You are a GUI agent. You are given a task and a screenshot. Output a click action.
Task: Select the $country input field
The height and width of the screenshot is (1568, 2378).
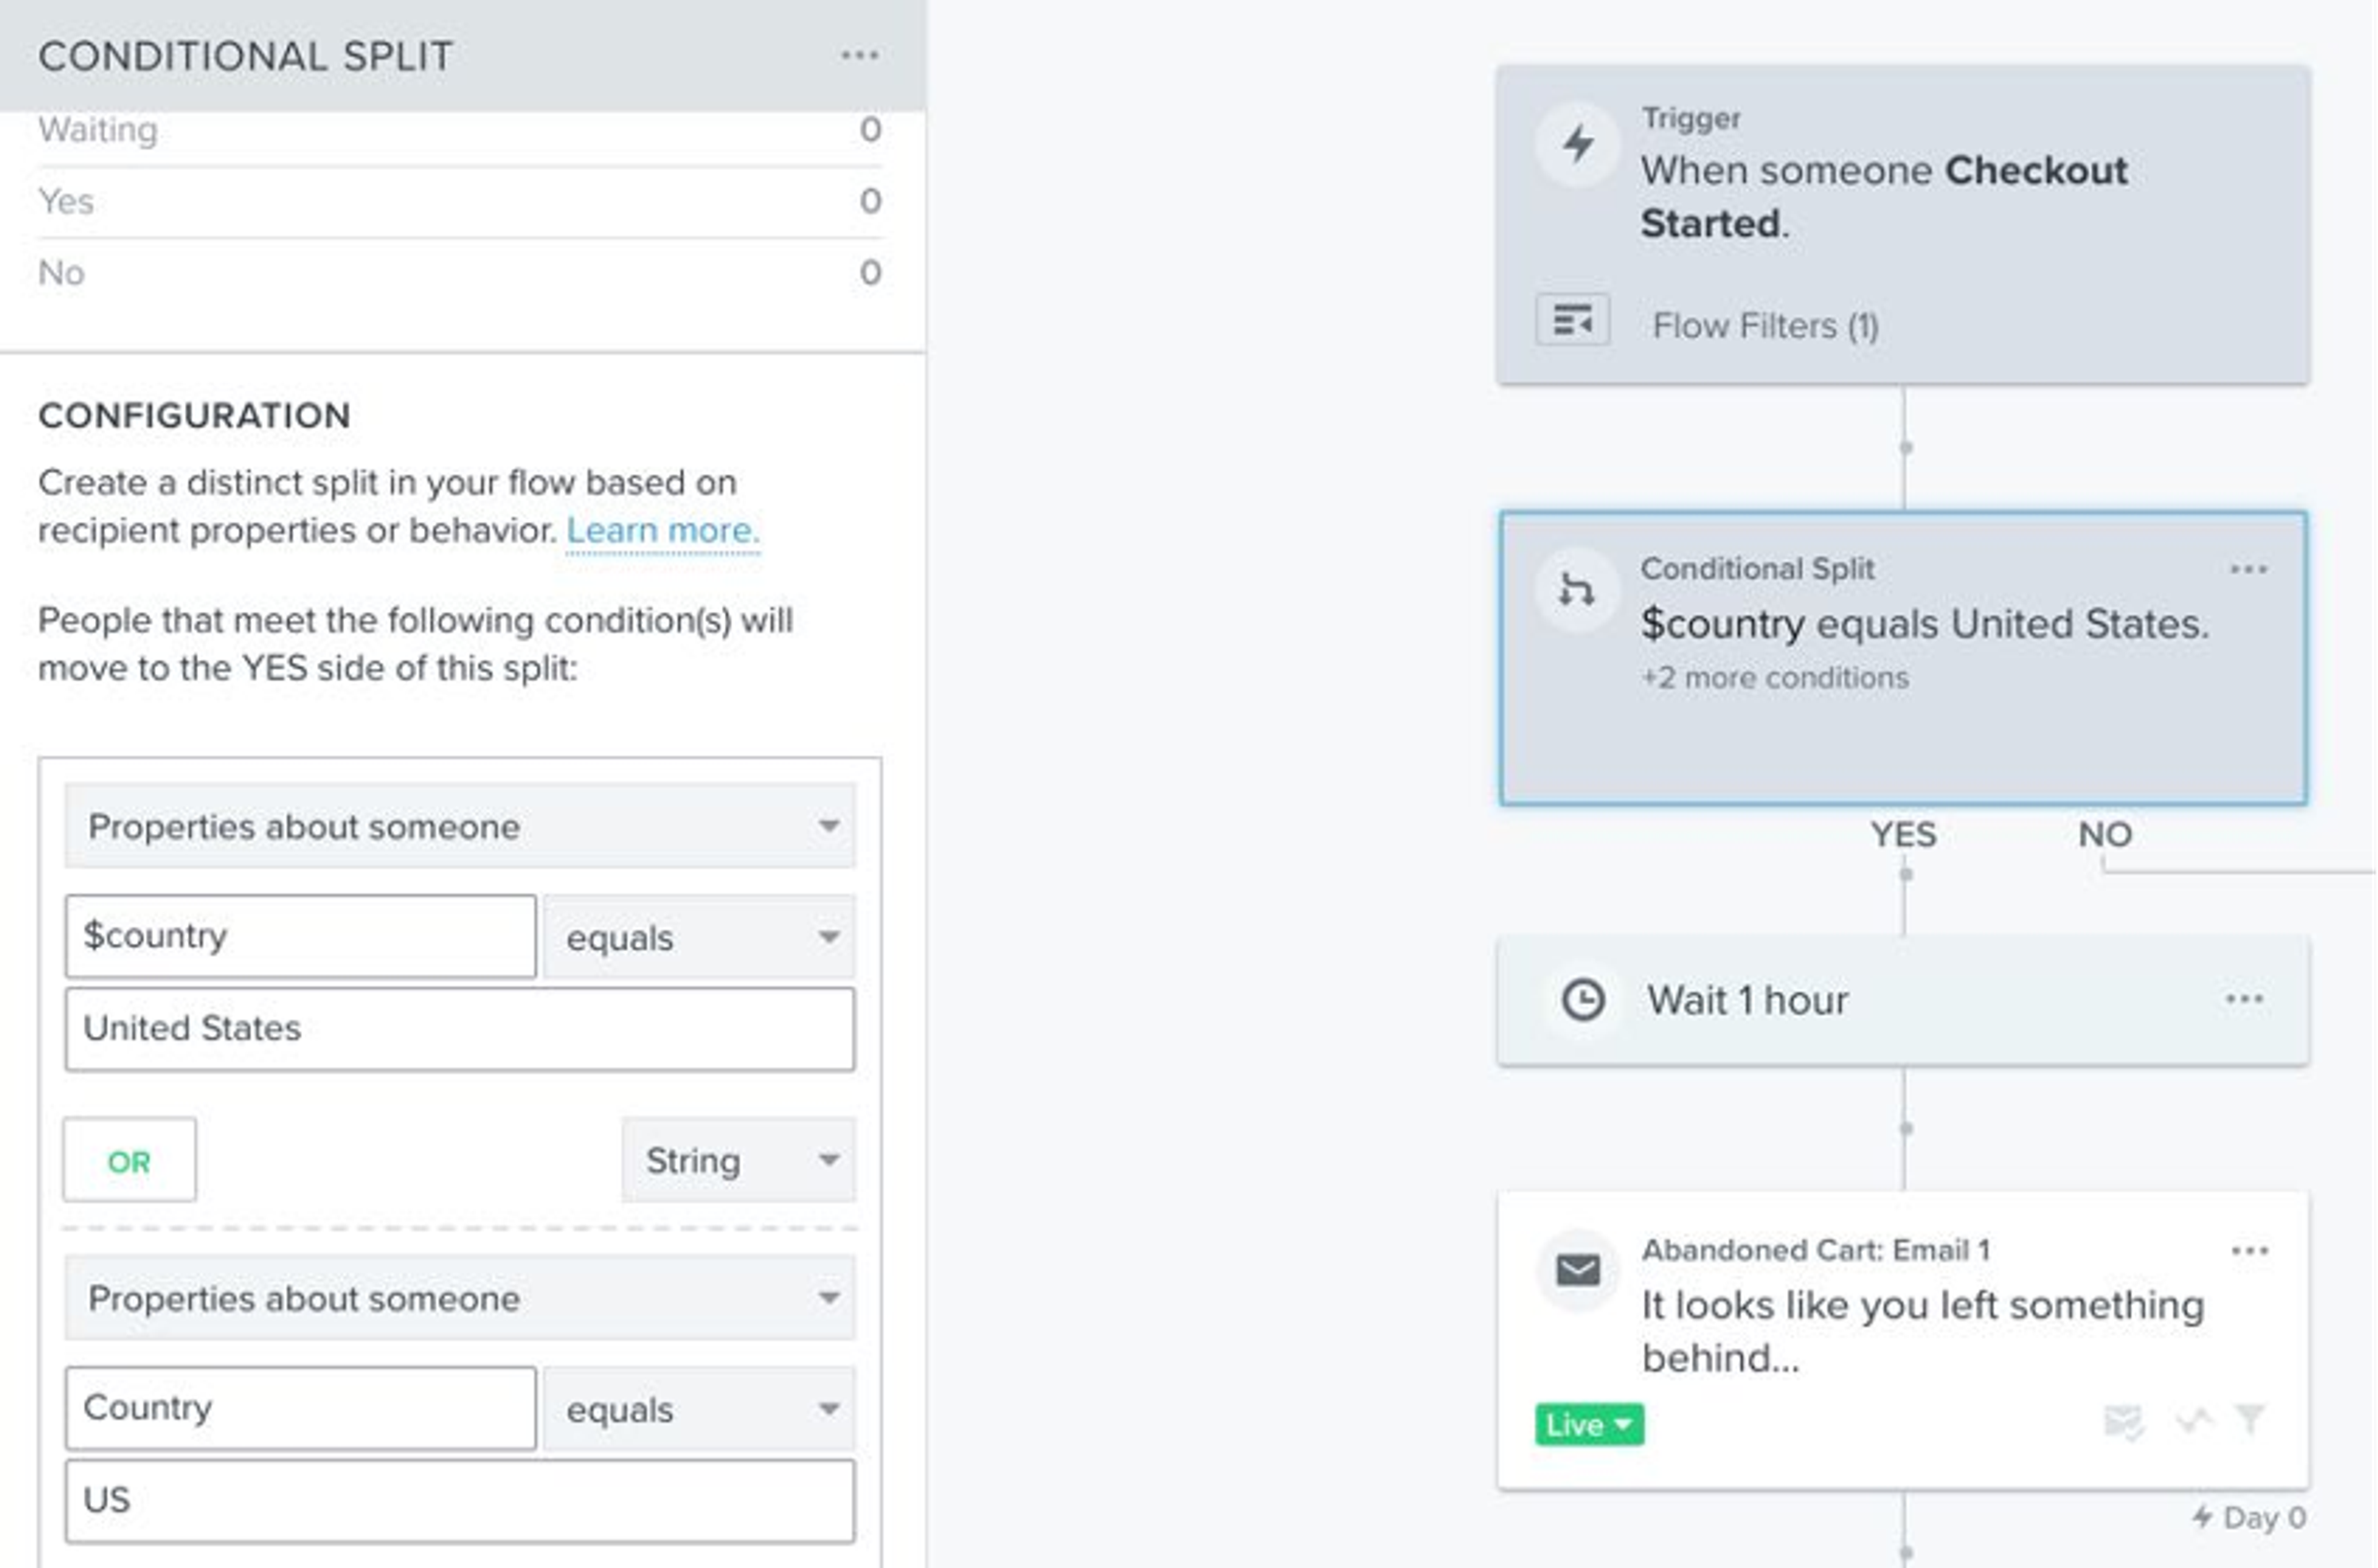pyautogui.click(x=298, y=936)
